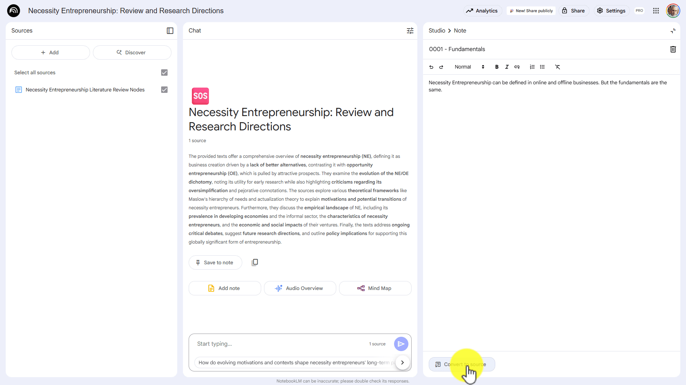
Task: Undo the last note edit
Action: point(431,67)
